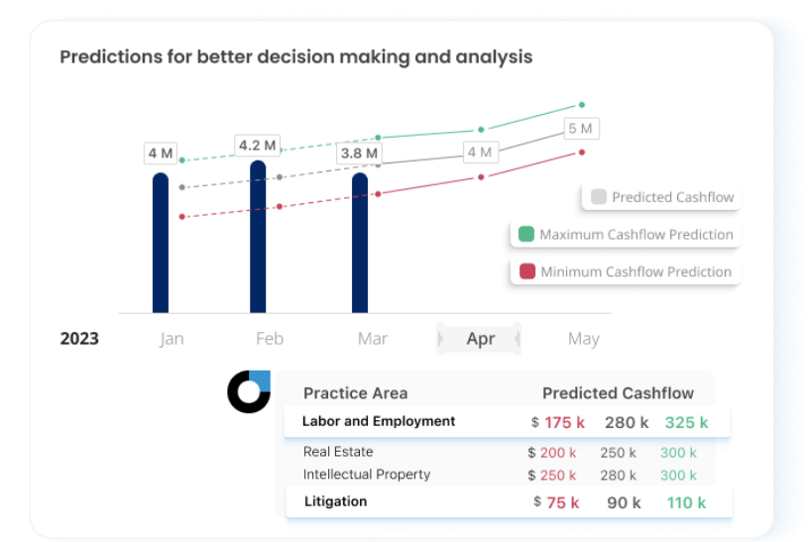Click the donut chart icon
Screen dimensions: 808x542
click(x=248, y=391)
